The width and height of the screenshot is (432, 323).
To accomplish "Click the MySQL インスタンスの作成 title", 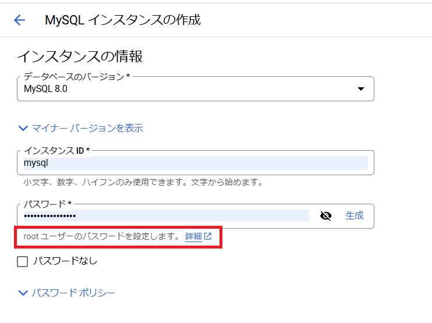I will (123, 20).
